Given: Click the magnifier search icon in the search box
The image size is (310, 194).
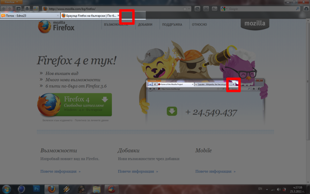Looking at the screenshot, I should coord(298,9).
